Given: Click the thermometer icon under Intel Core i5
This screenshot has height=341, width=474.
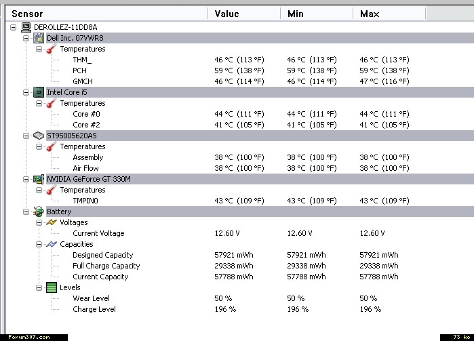Looking at the screenshot, I should tap(52, 103).
